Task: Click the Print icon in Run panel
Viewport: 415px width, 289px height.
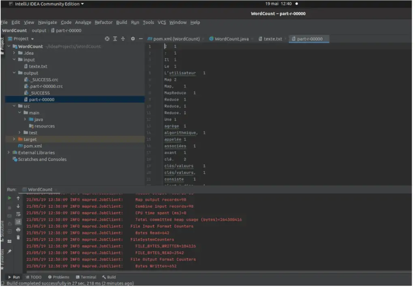Action: point(18,230)
